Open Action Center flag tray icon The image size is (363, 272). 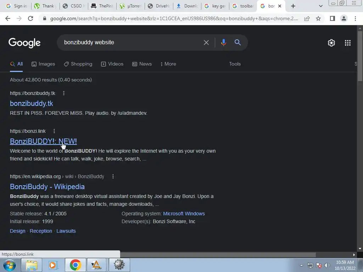pyautogui.click(x=319, y=265)
